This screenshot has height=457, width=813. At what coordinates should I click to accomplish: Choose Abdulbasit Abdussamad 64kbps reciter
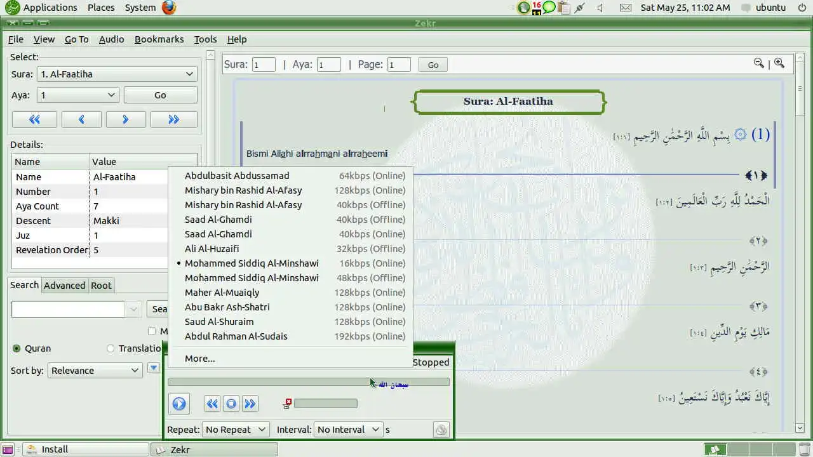click(x=292, y=176)
